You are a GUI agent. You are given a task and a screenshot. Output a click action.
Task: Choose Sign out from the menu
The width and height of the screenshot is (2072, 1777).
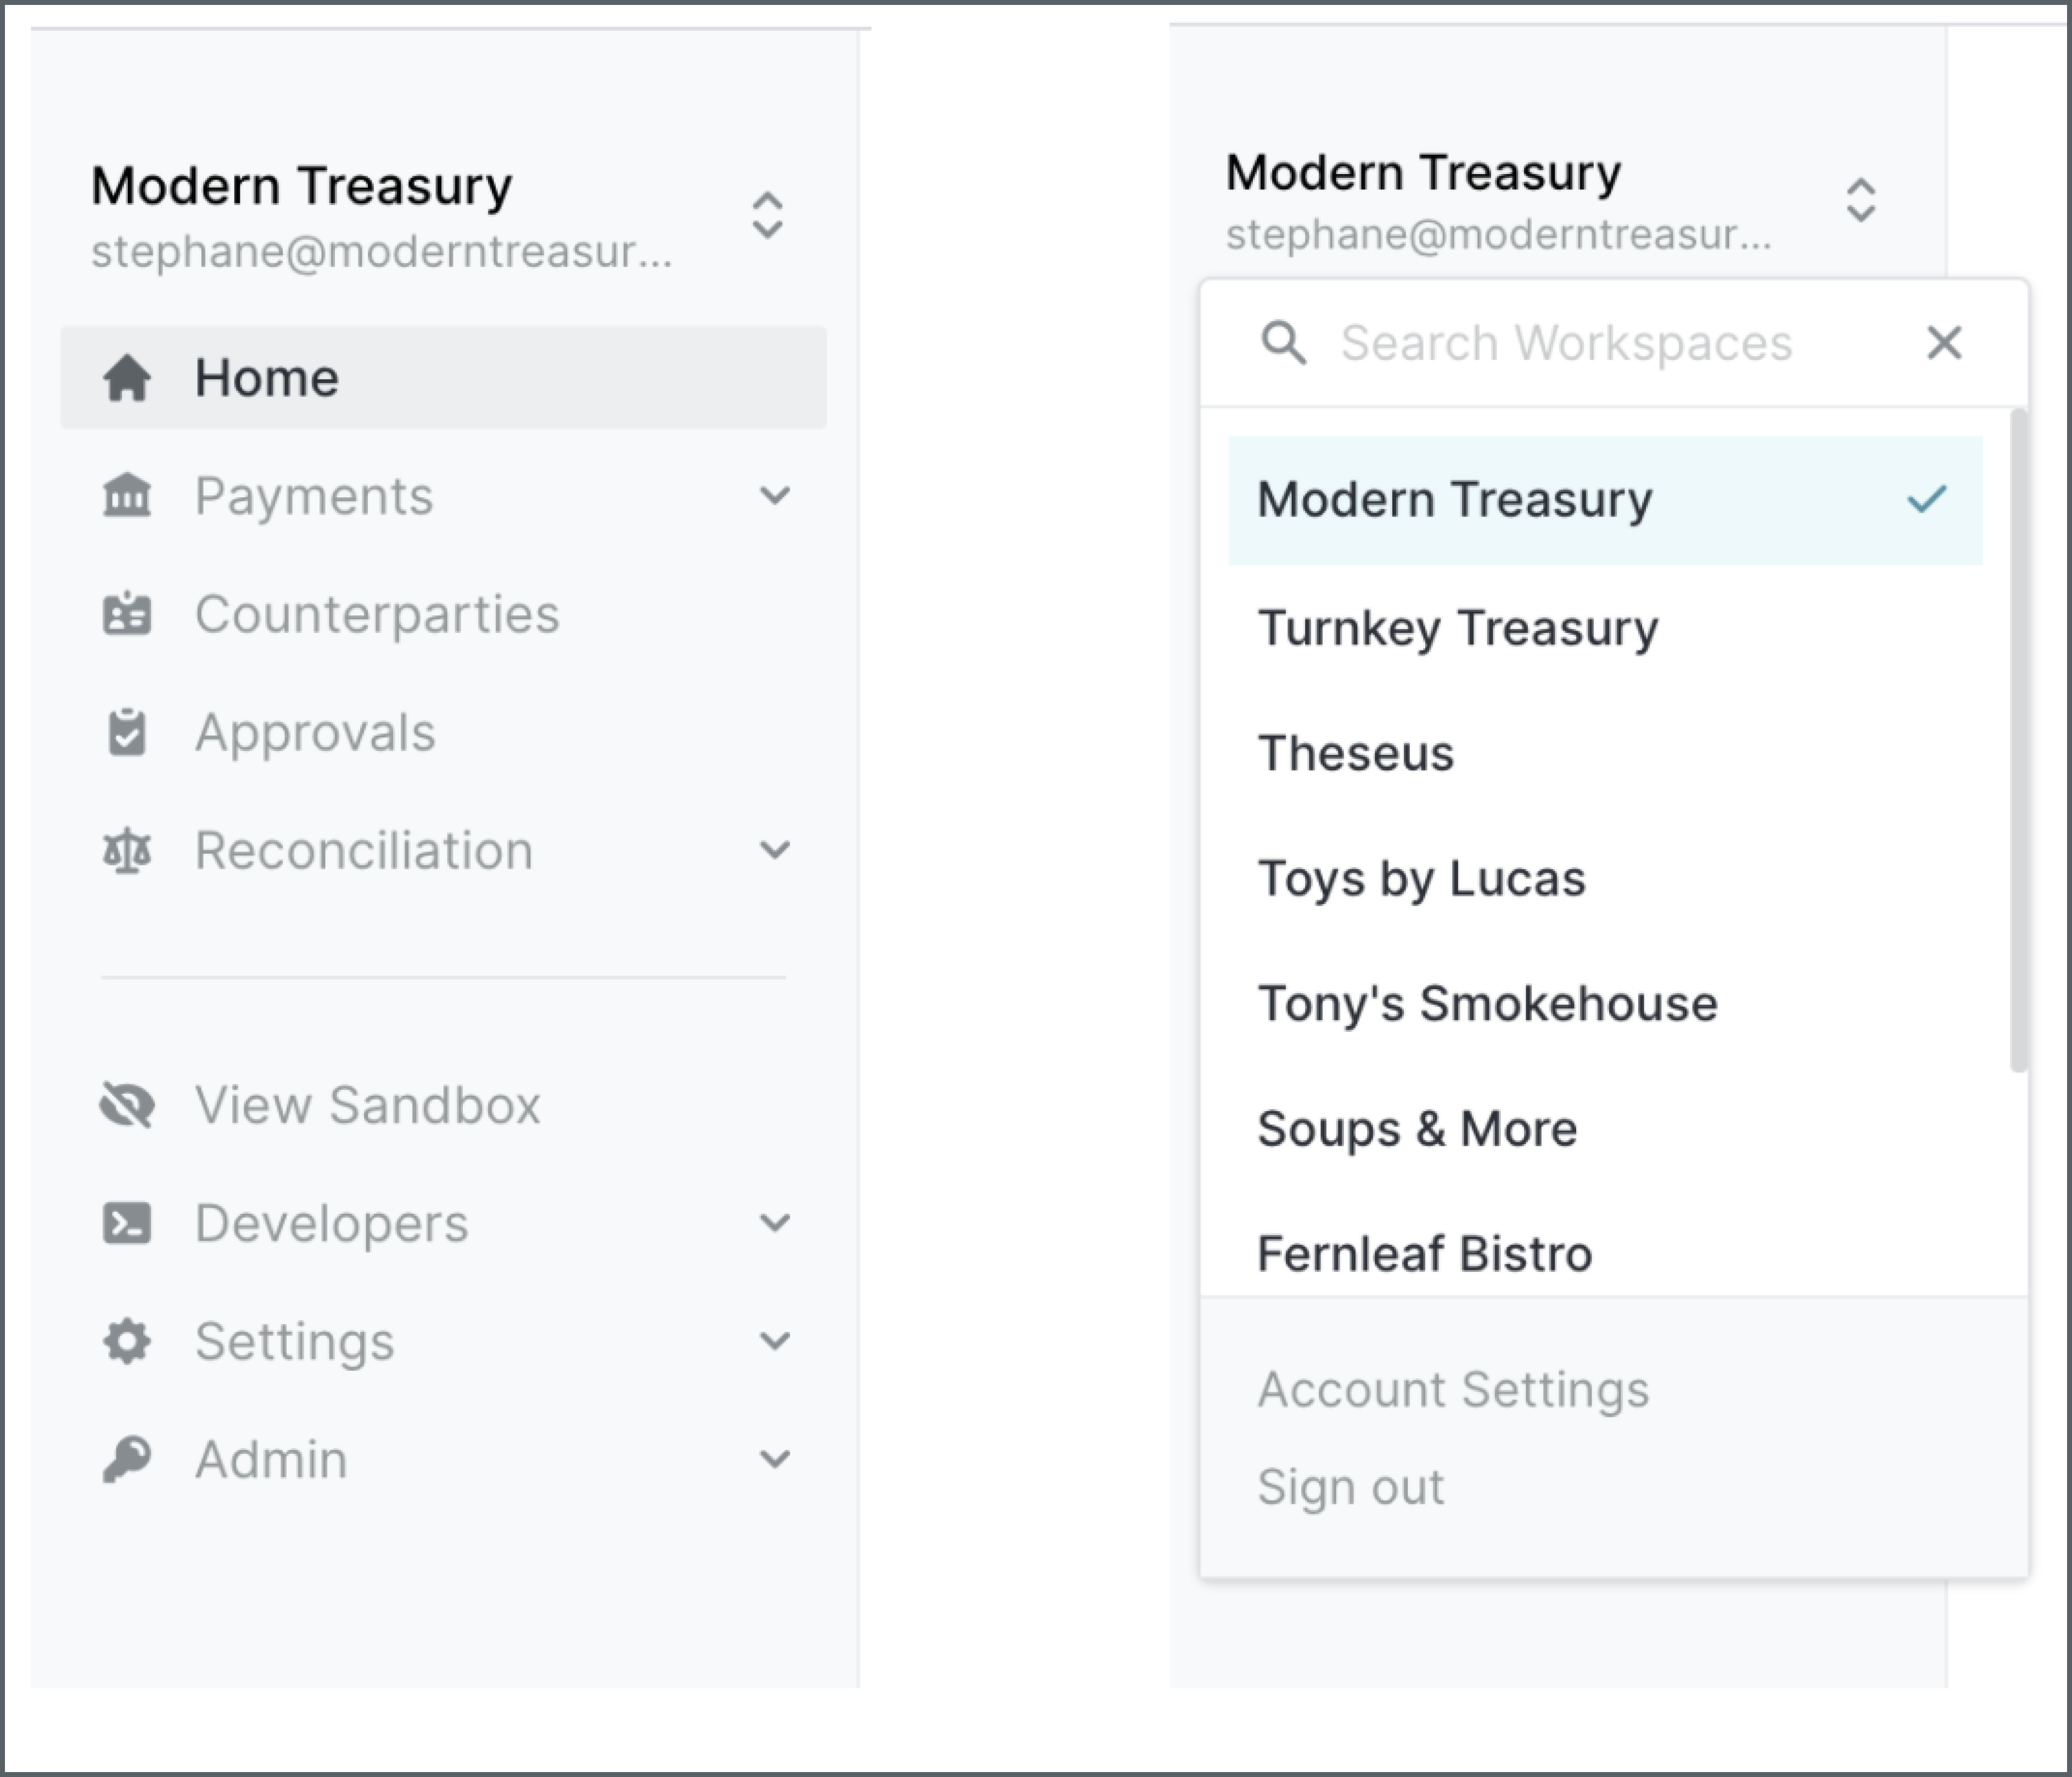(1351, 1486)
